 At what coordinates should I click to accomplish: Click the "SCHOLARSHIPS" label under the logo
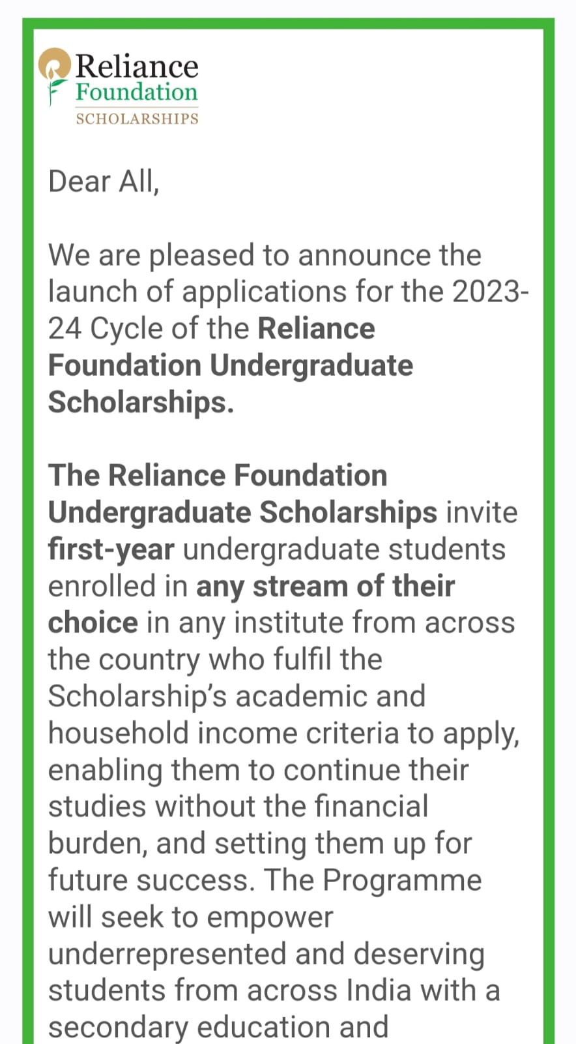(137, 118)
